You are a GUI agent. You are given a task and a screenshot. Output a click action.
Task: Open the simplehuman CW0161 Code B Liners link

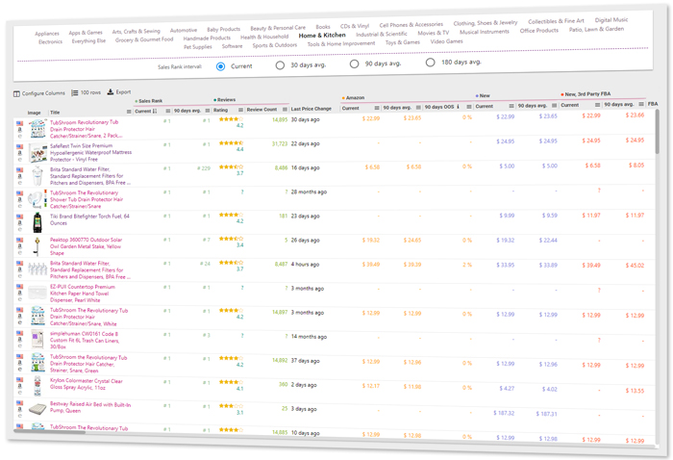tap(85, 340)
